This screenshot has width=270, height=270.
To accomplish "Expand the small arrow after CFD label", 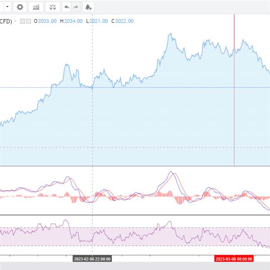I will coord(16,21).
